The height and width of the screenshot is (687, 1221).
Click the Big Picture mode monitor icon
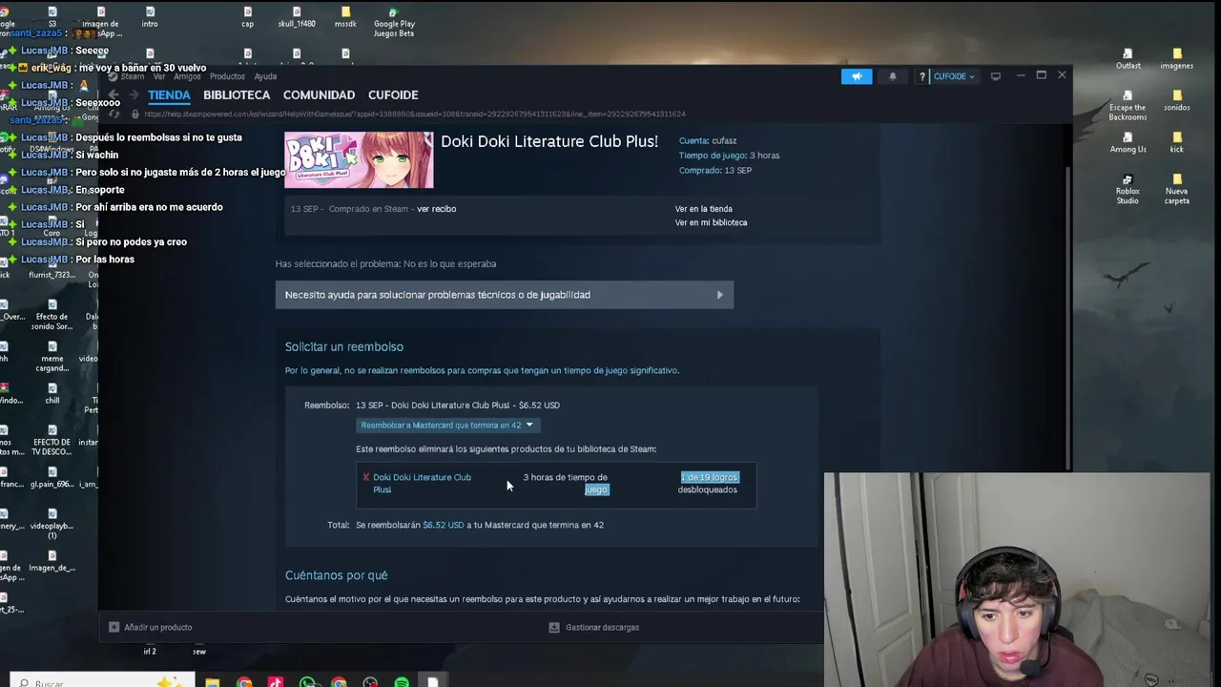tap(996, 76)
